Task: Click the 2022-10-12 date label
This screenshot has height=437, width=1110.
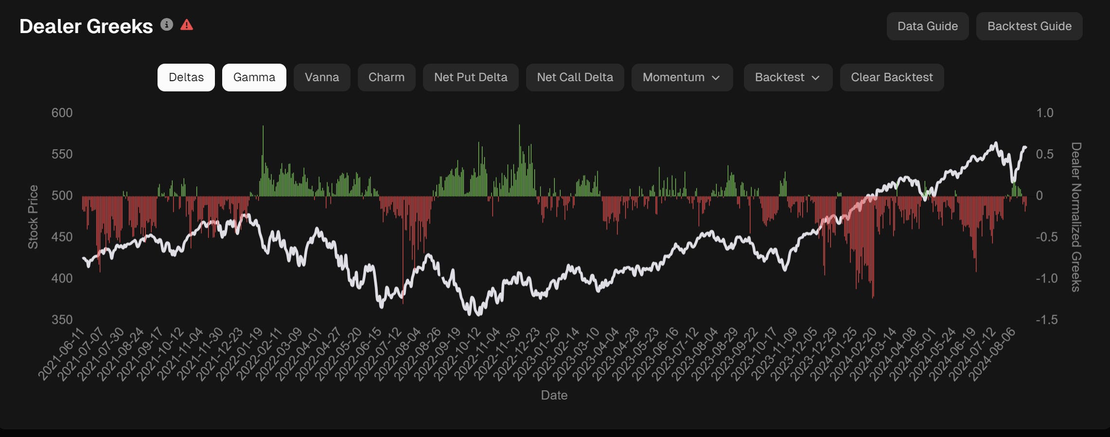Action: pyautogui.click(x=458, y=353)
